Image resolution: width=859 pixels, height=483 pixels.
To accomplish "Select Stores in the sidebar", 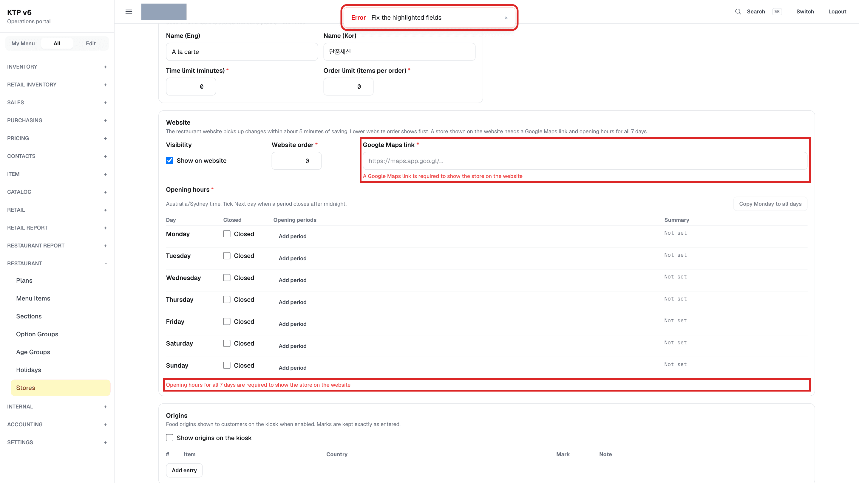I will pyautogui.click(x=60, y=388).
